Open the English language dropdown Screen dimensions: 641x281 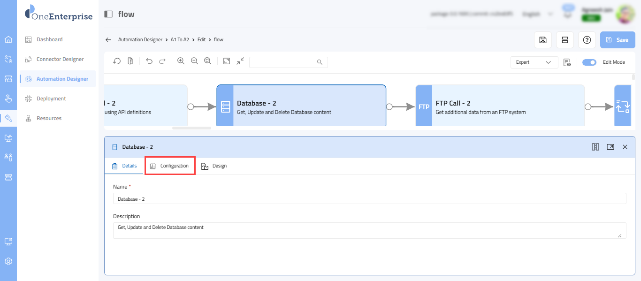[x=537, y=14]
